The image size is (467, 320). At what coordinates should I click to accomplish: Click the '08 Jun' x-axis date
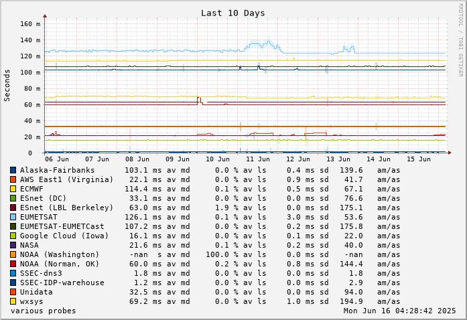click(137, 159)
